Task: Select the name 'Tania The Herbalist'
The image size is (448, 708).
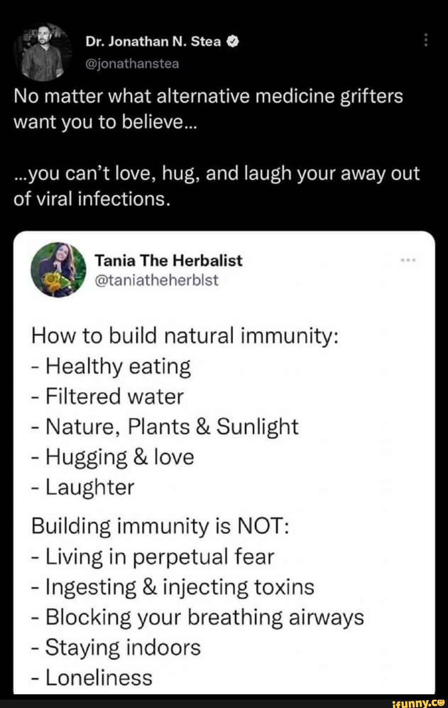Action: point(169,261)
